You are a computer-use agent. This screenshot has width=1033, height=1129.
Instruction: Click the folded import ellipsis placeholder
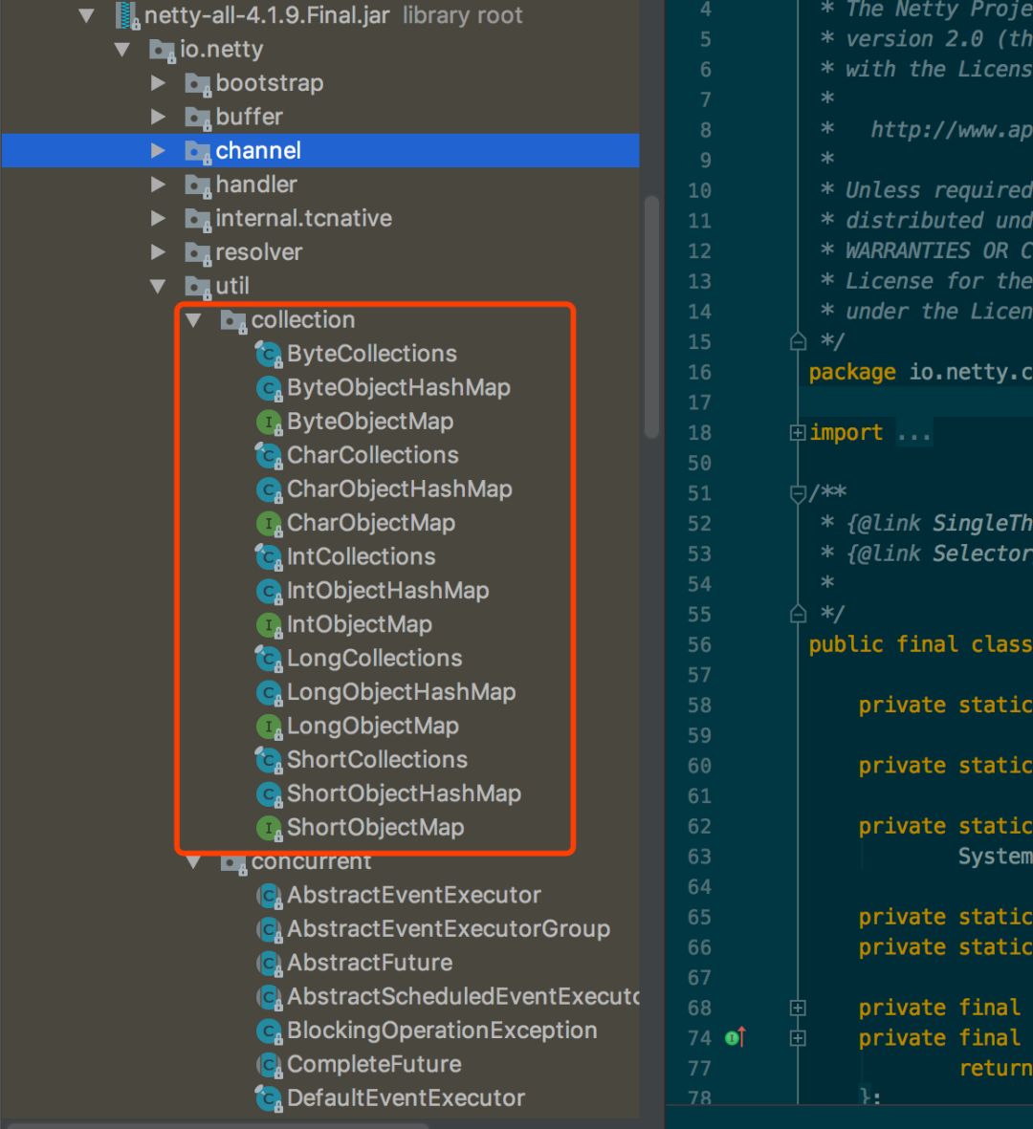[914, 433]
